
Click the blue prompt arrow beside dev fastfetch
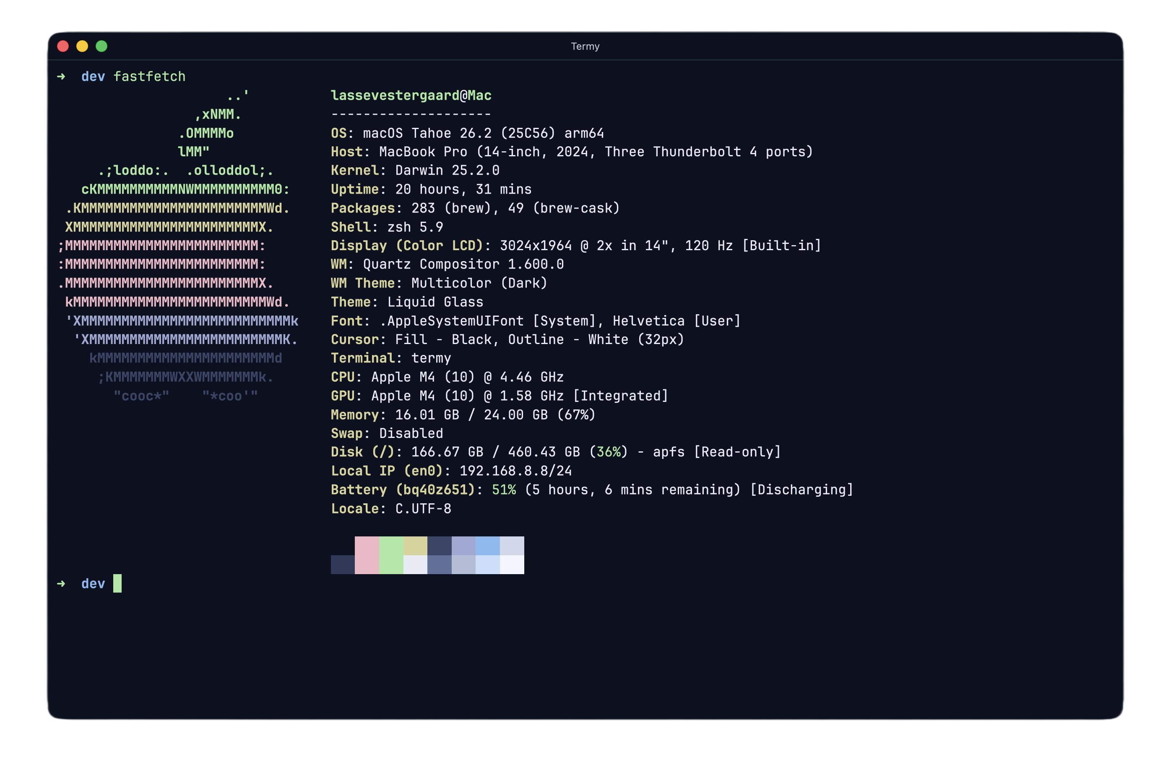tap(62, 76)
